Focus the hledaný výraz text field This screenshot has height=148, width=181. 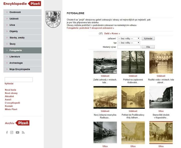[129, 47]
